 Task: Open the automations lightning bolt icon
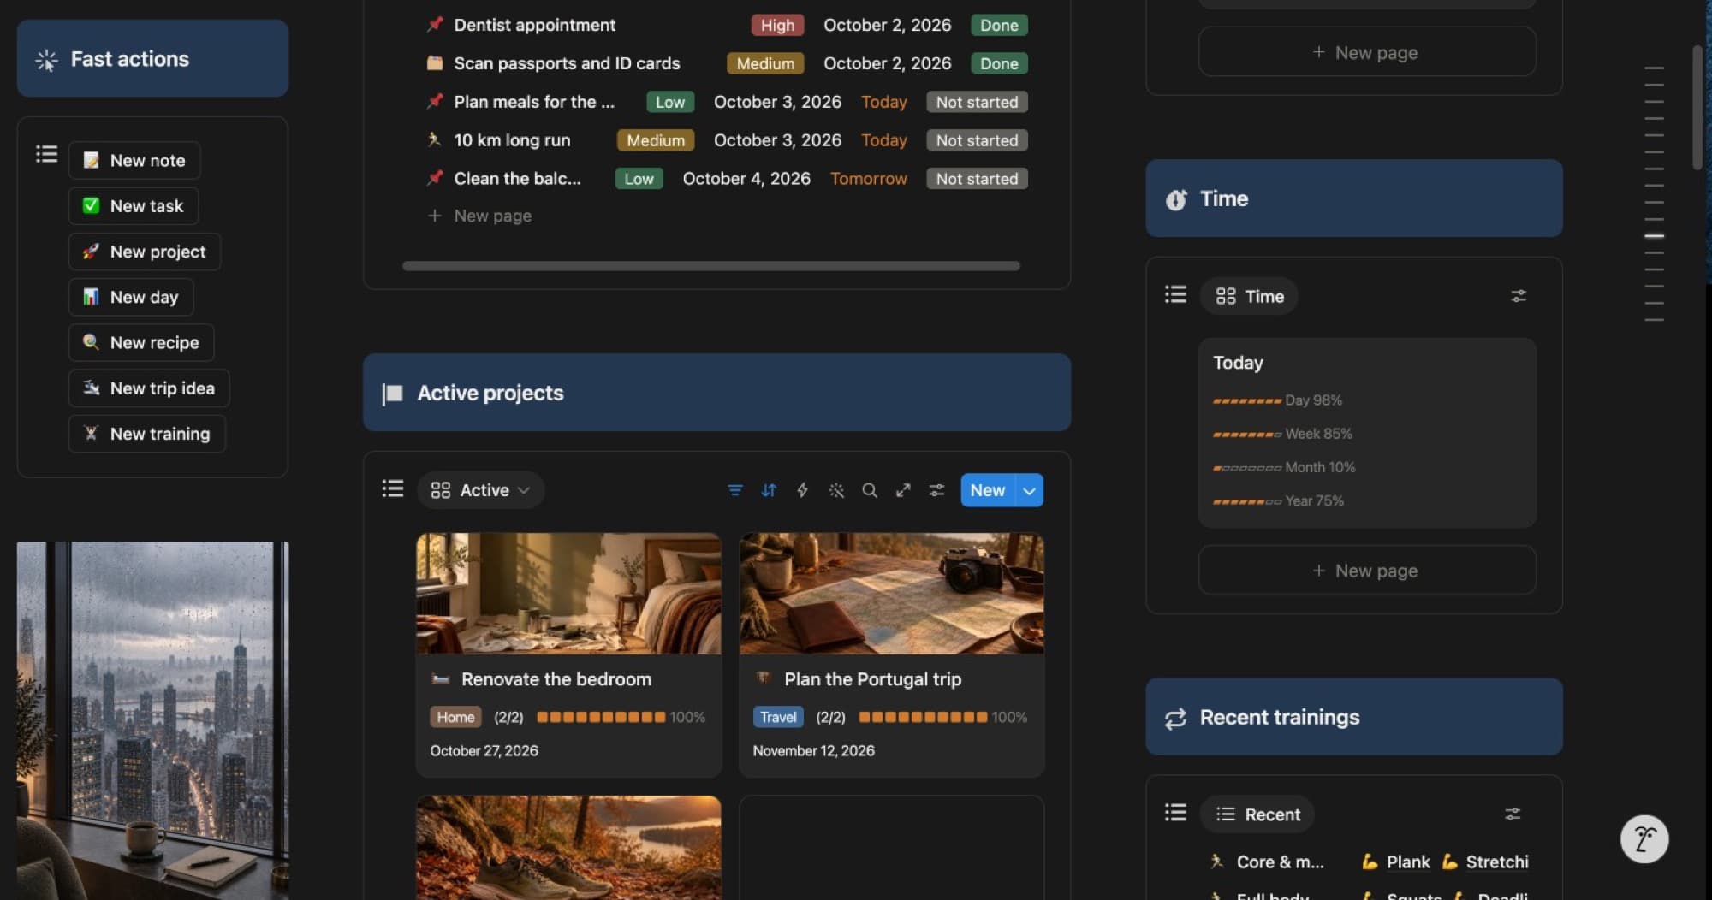[x=802, y=490]
